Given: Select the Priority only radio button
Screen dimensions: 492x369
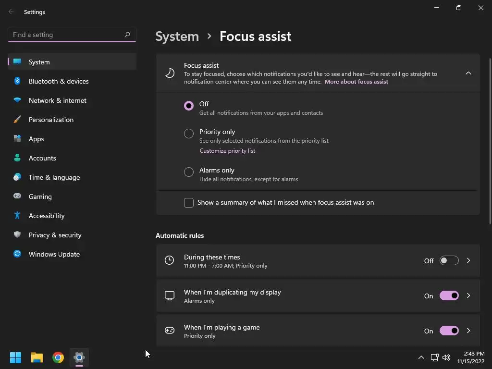Looking at the screenshot, I should point(189,134).
